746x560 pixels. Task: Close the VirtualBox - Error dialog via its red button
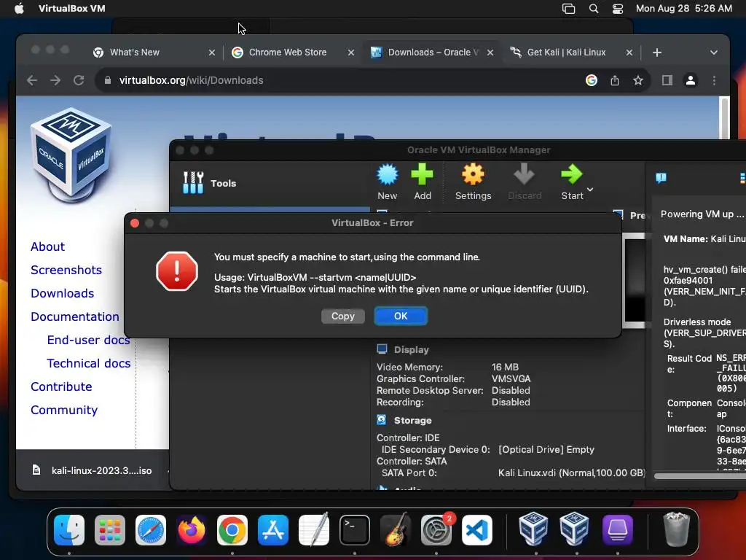135,223
